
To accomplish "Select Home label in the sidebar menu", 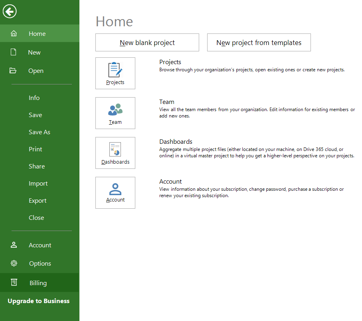I will point(37,33).
